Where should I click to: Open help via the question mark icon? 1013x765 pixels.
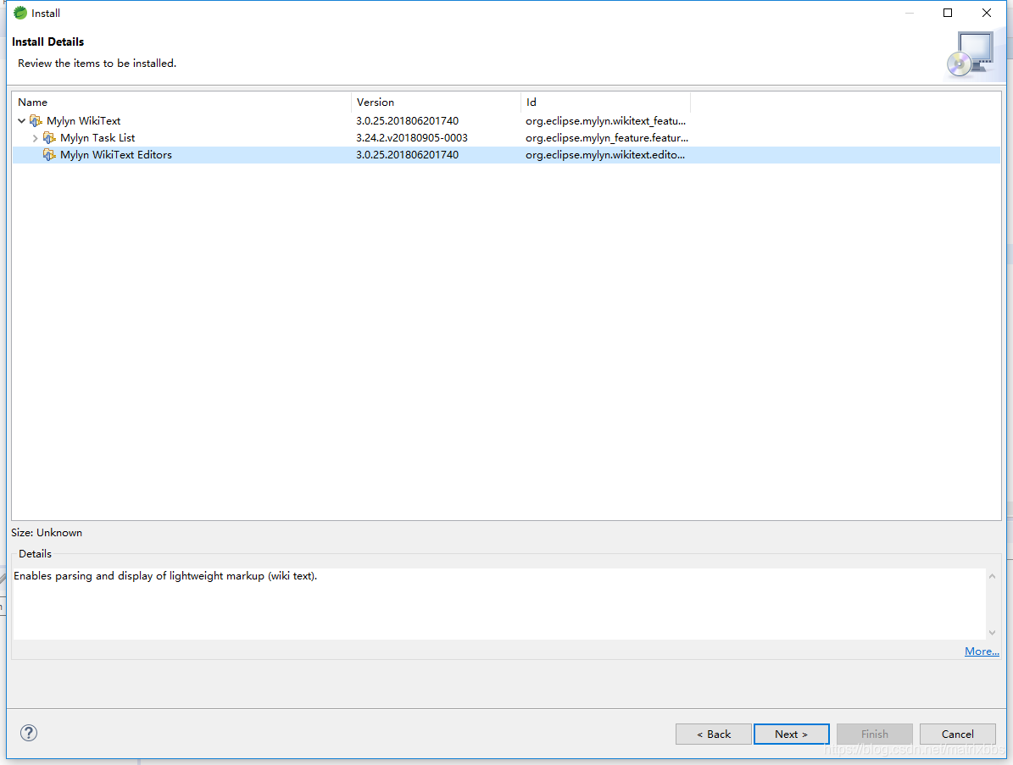(x=29, y=733)
